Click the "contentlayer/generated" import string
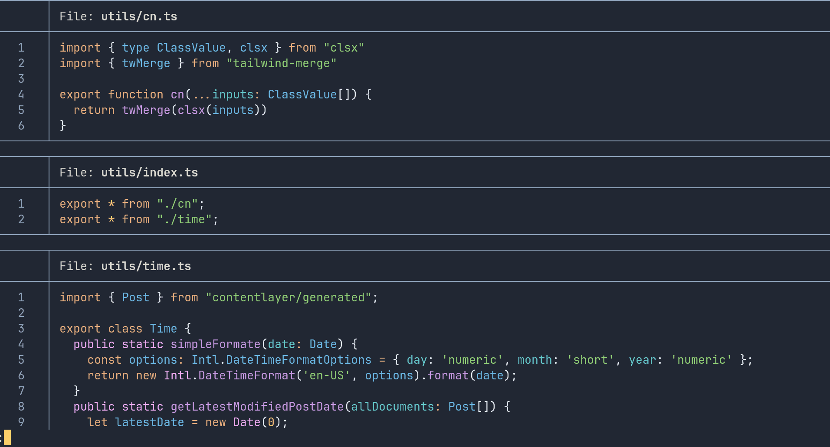This screenshot has width=830, height=447. (x=288, y=297)
